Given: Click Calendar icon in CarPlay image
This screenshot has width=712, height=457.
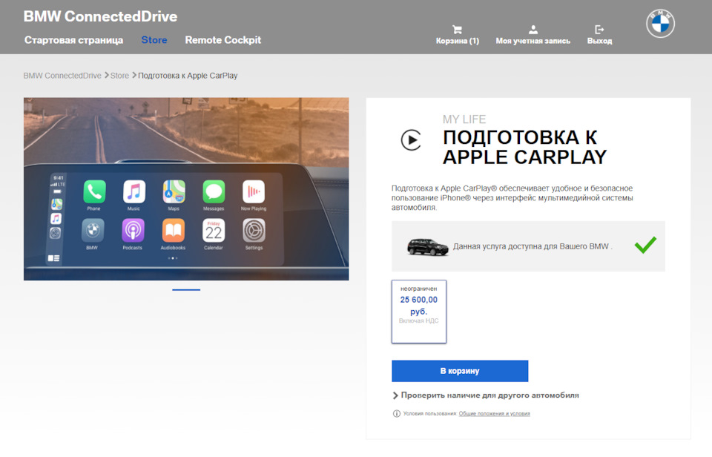Looking at the screenshot, I should coord(214,231).
